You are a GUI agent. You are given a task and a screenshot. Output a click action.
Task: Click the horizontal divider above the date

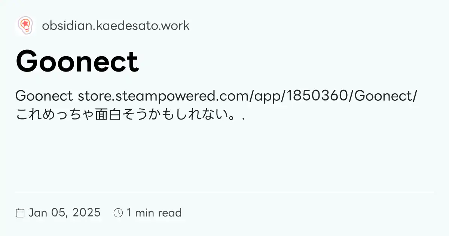point(224,192)
